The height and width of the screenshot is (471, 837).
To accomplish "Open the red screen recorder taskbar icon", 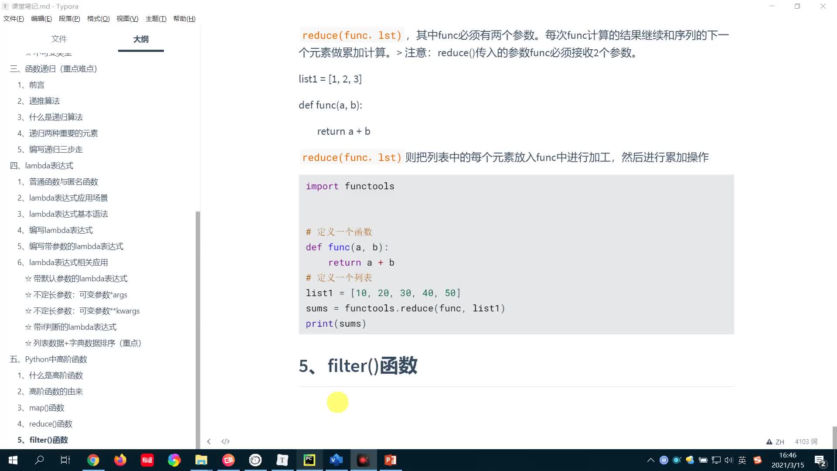I will pos(363,460).
